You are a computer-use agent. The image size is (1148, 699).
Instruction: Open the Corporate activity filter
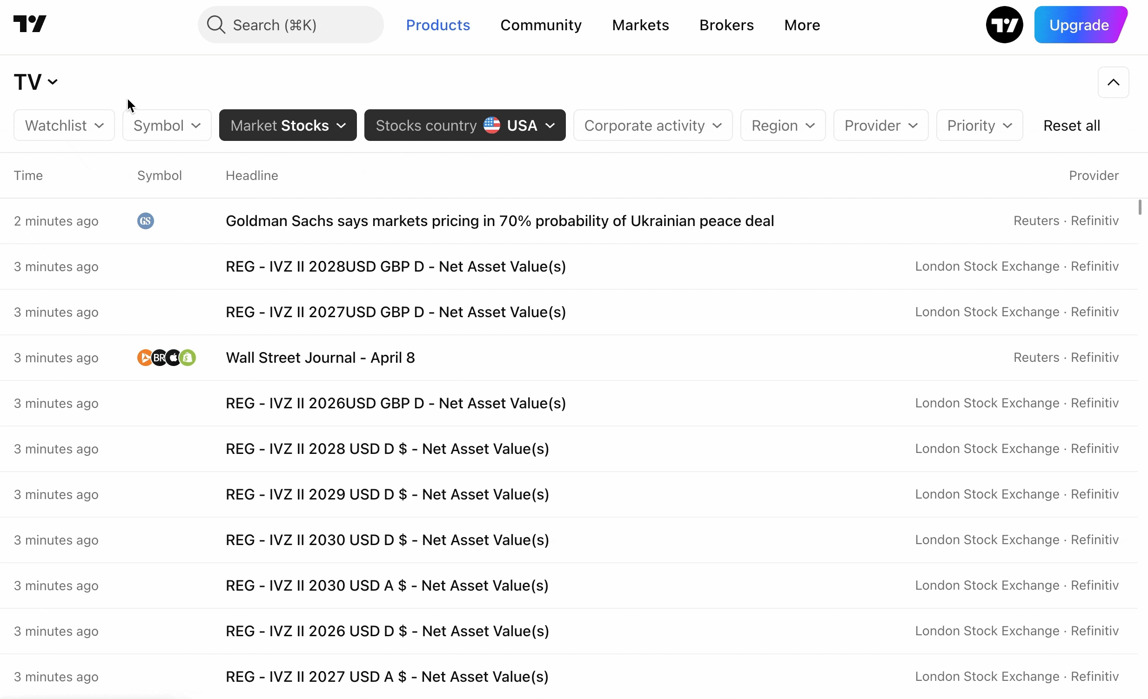652,125
